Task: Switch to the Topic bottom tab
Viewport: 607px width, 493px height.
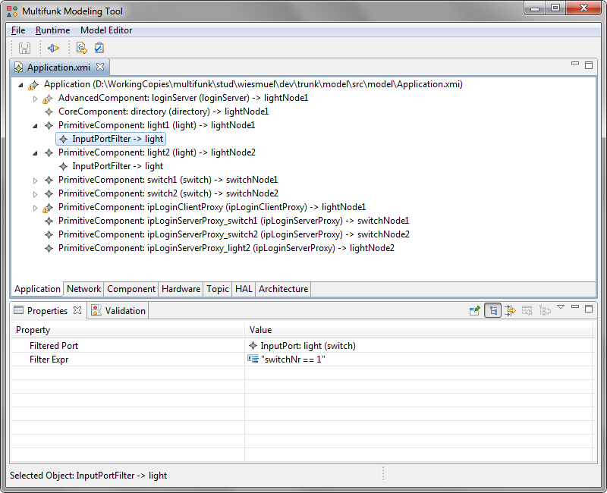Action: point(218,289)
